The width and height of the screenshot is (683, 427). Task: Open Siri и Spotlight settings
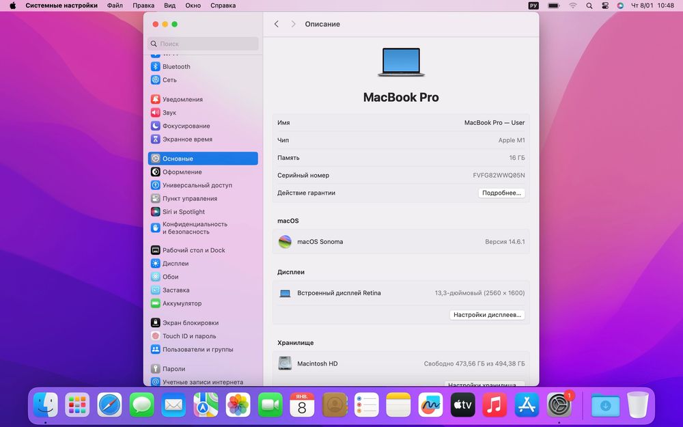(x=203, y=212)
